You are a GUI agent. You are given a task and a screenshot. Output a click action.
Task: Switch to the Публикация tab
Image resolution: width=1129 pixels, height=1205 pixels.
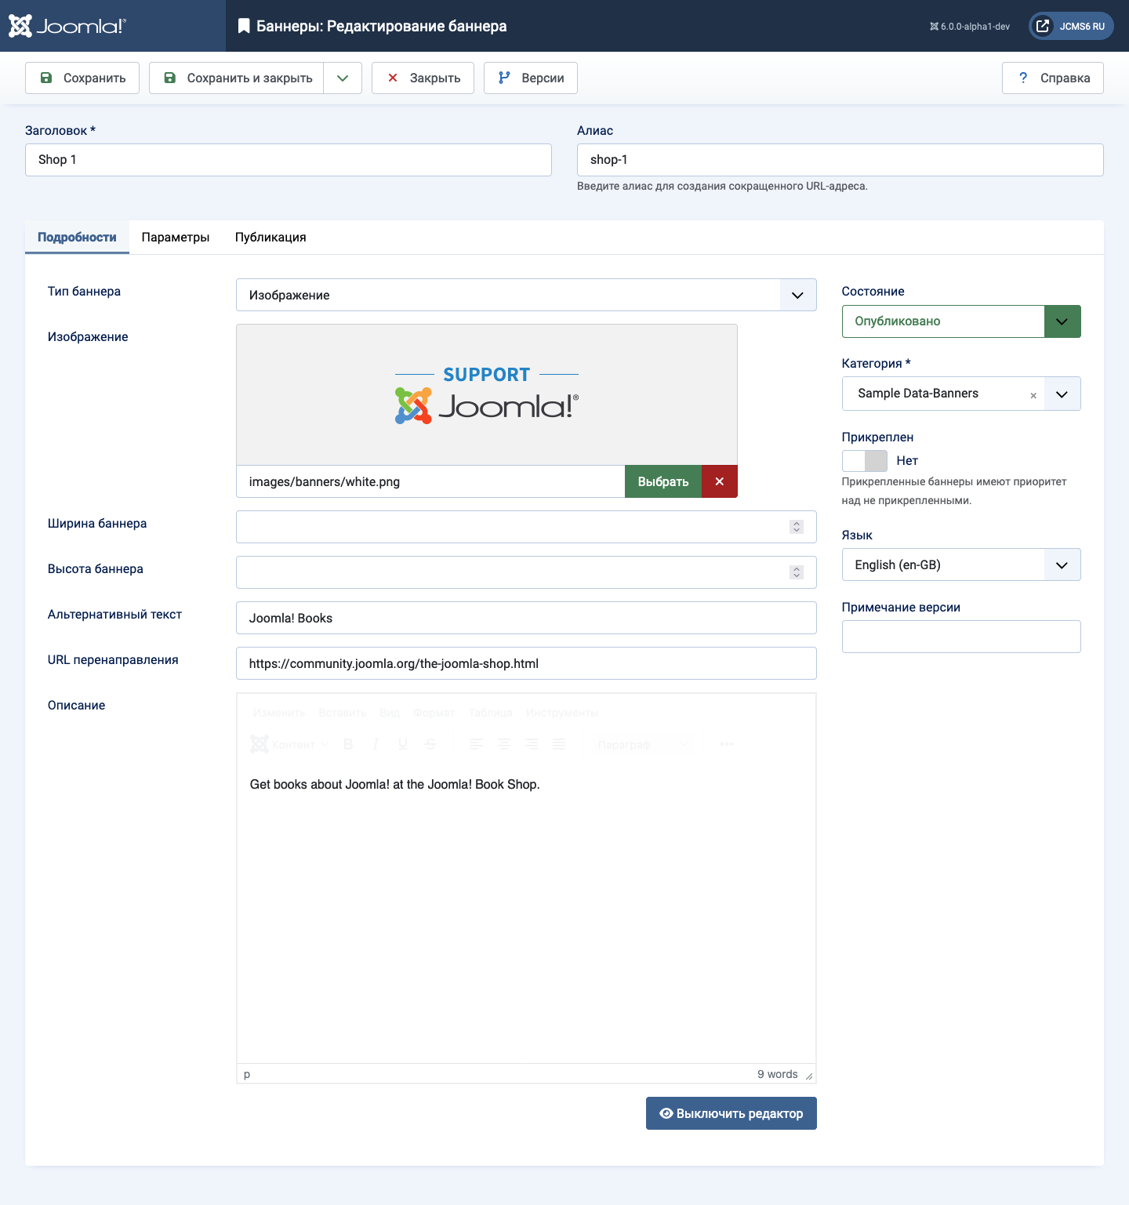[270, 237]
